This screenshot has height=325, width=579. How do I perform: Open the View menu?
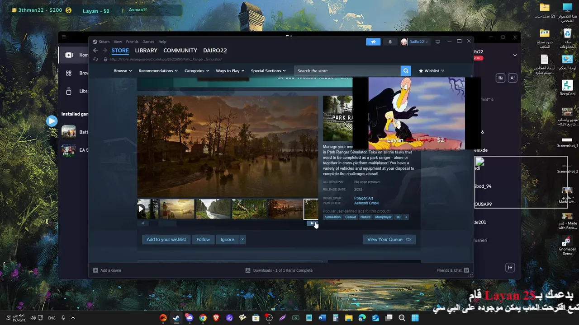point(118,42)
